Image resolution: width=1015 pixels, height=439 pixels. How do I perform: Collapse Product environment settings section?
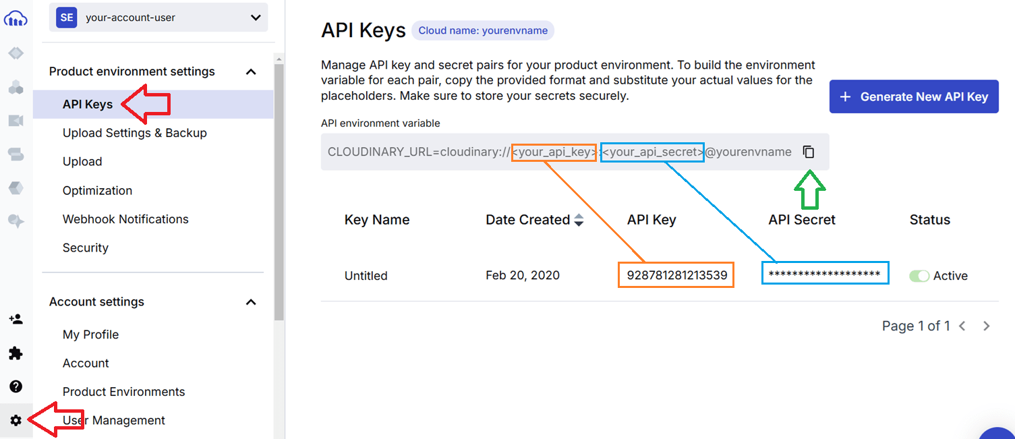tap(251, 71)
